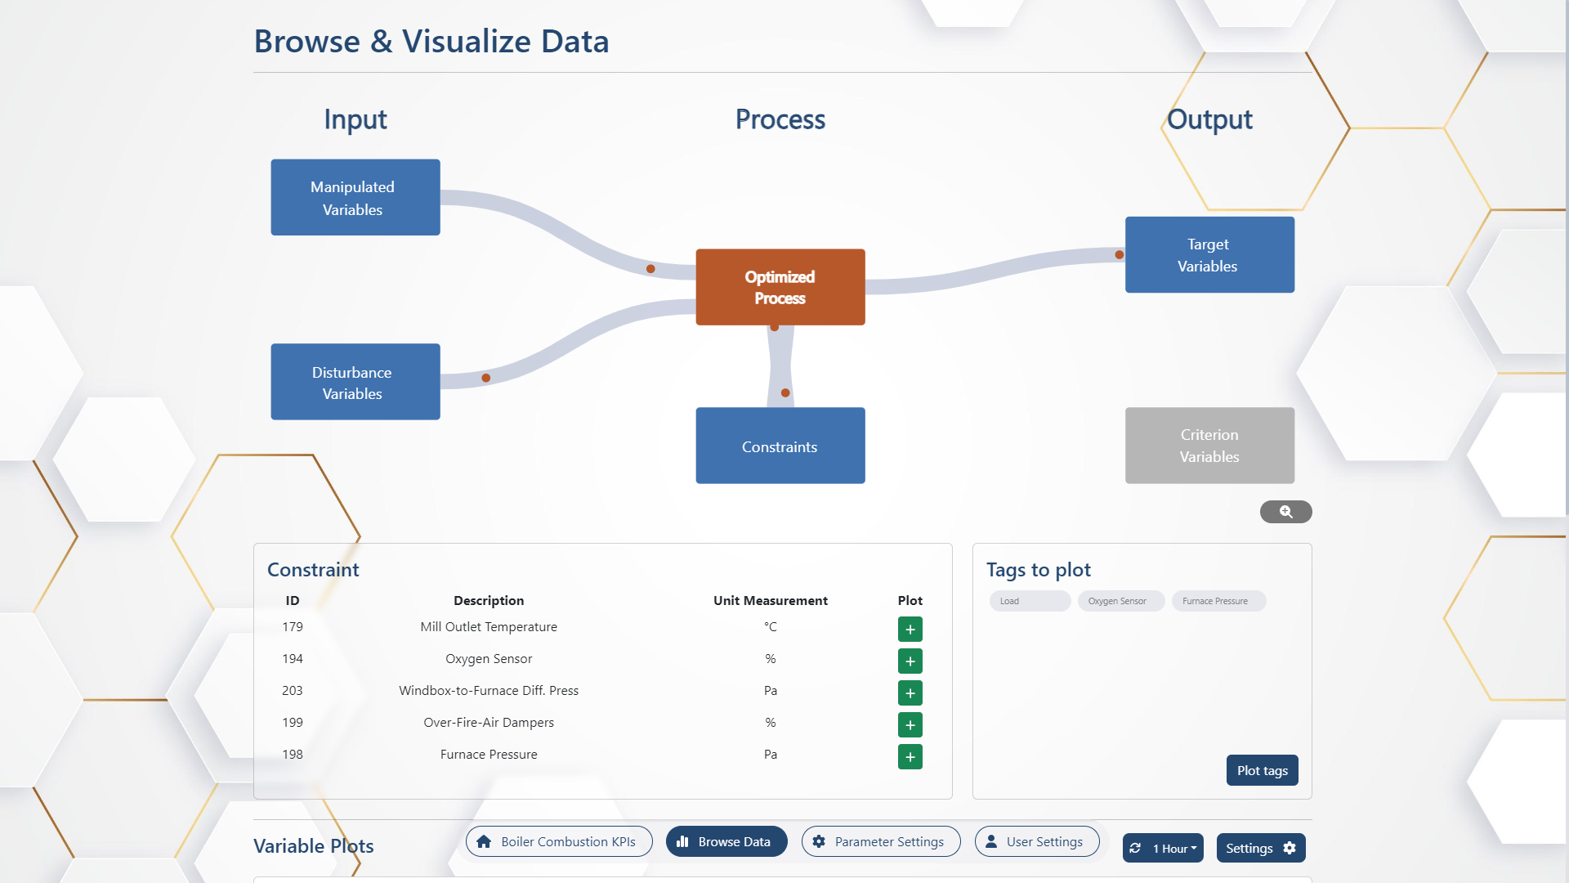The image size is (1569, 883).
Task: Select the Disturbance Variables block
Action: pos(355,382)
